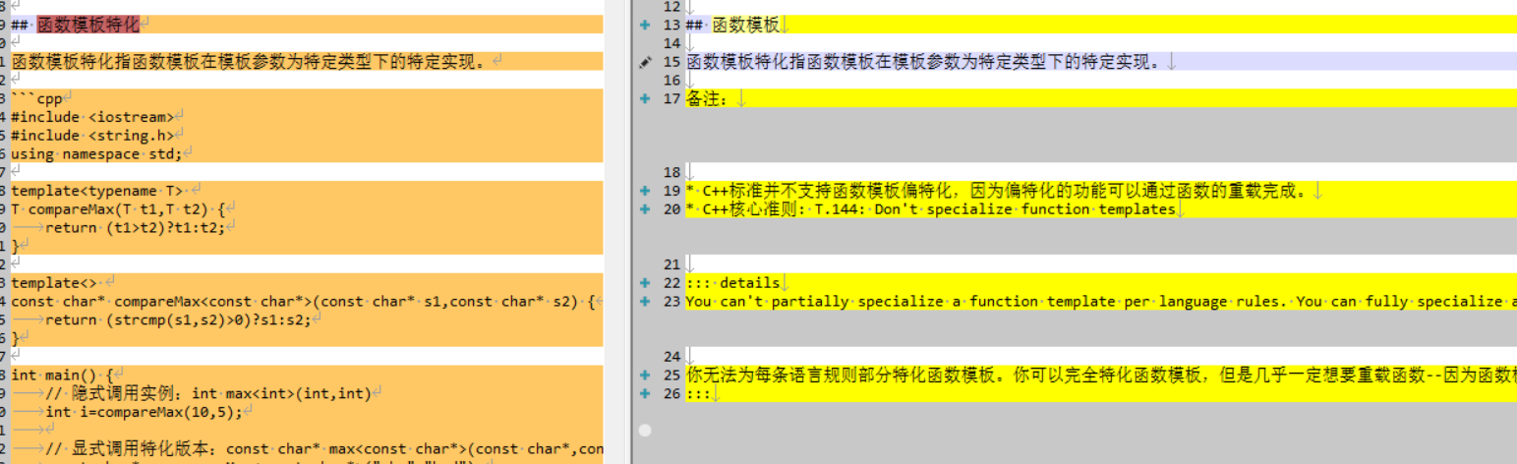Click the 'return (strcmp(s1,s2)>0)?s1:s2;' line
The image size is (1517, 464).
pos(179,320)
